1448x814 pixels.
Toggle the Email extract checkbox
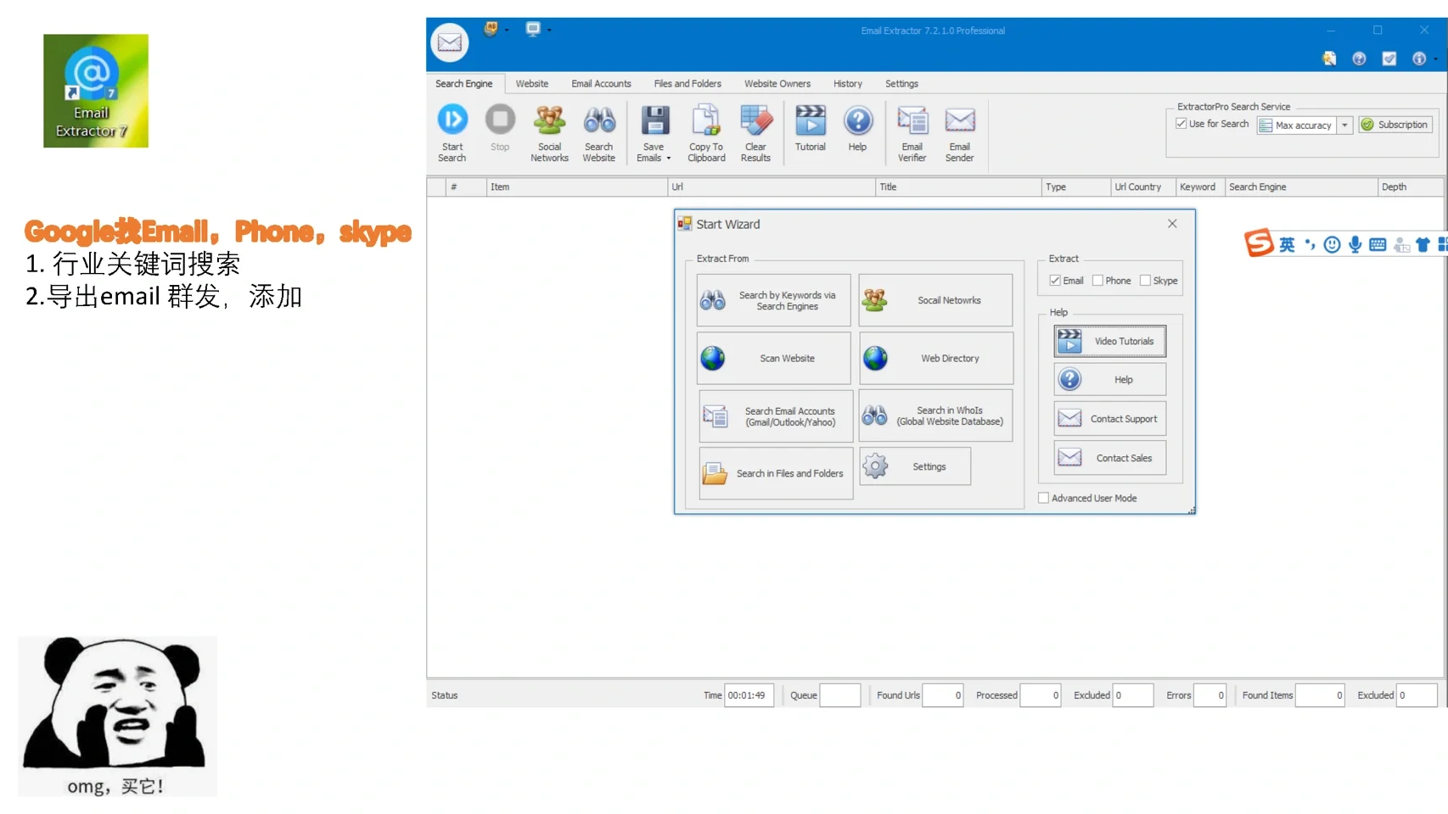(1055, 281)
